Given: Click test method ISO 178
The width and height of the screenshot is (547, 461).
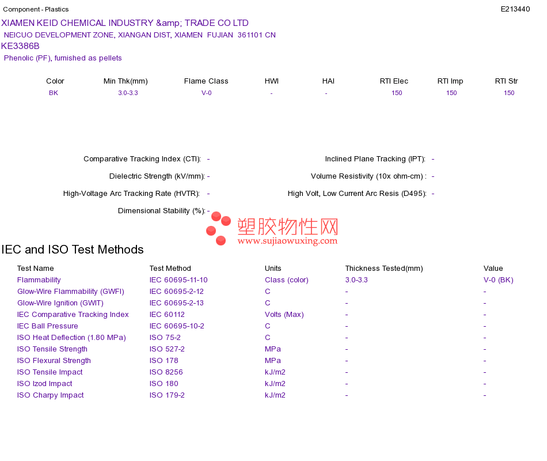Looking at the screenshot, I should tap(164, 360).
